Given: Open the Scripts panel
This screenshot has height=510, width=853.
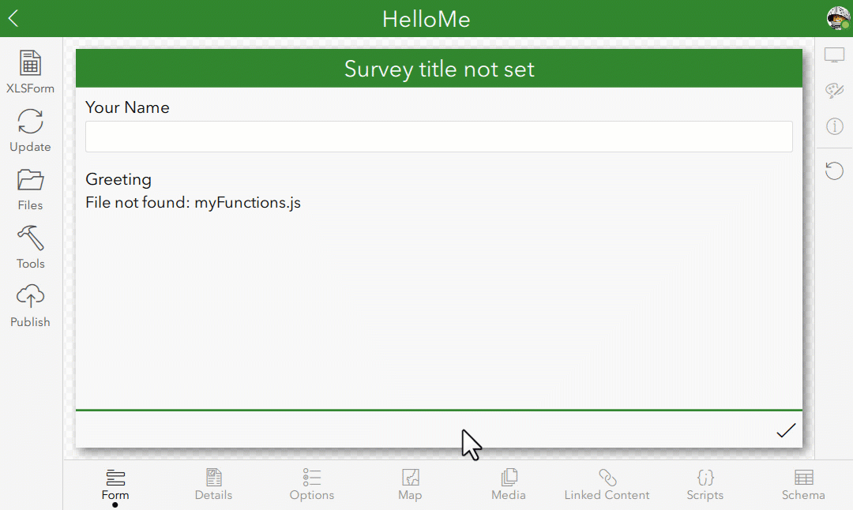Looking at the screenshot, I should pos(705,483).
